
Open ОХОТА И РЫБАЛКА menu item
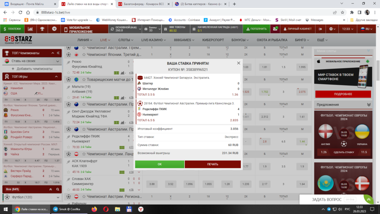click(x=272, y=40)
